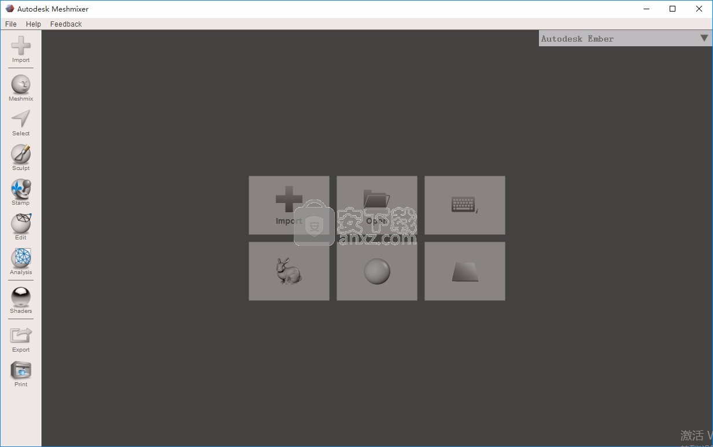The image size is (713, 447).
Task: Expand the Autodesk Ember printer dropdown
Action: [x=625, y=38]
